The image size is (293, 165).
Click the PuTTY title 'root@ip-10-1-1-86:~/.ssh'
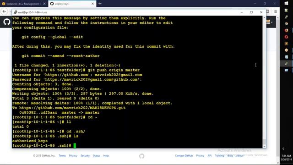[33, 12]
